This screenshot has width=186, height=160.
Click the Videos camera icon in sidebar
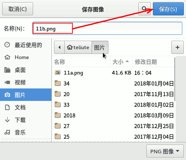[x=7, y=82]
